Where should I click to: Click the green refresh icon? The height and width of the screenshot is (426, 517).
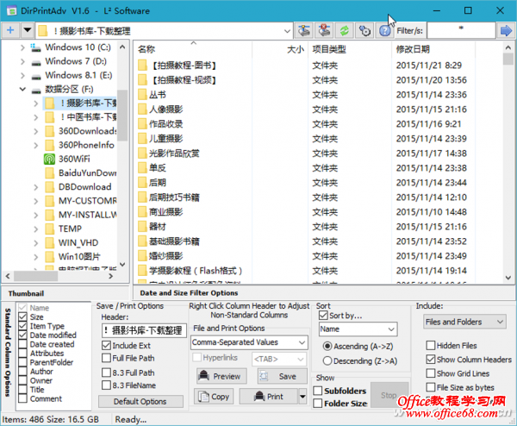(x=345, y=31)
